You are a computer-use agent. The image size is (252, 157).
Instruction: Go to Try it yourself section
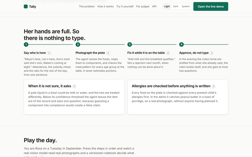125,7
